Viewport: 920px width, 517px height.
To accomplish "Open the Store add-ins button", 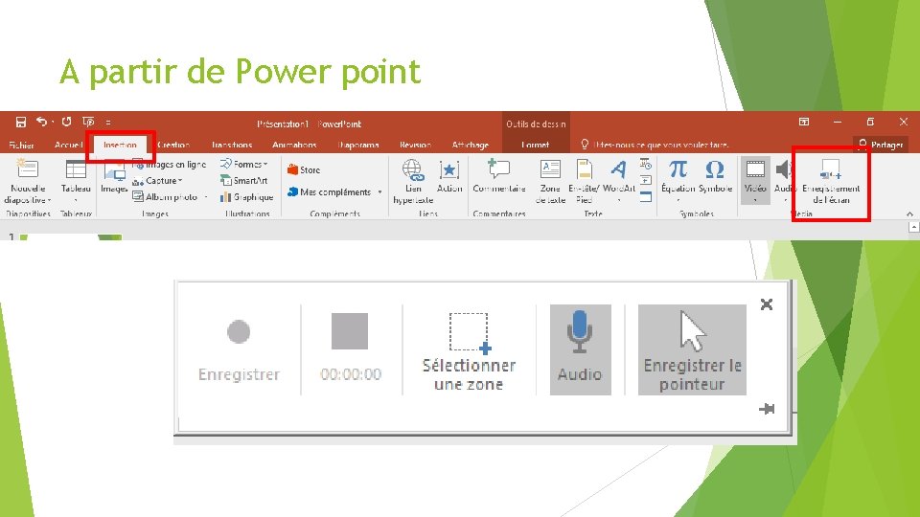I will point(304,170).
